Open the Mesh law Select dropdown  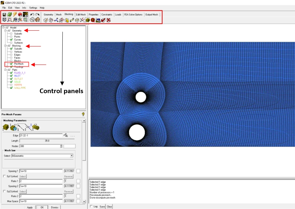tap(72, 156)
